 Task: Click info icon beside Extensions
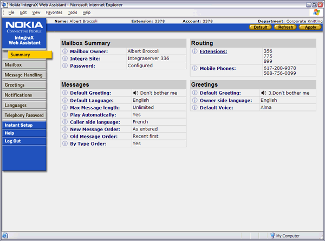pos(194,51)
